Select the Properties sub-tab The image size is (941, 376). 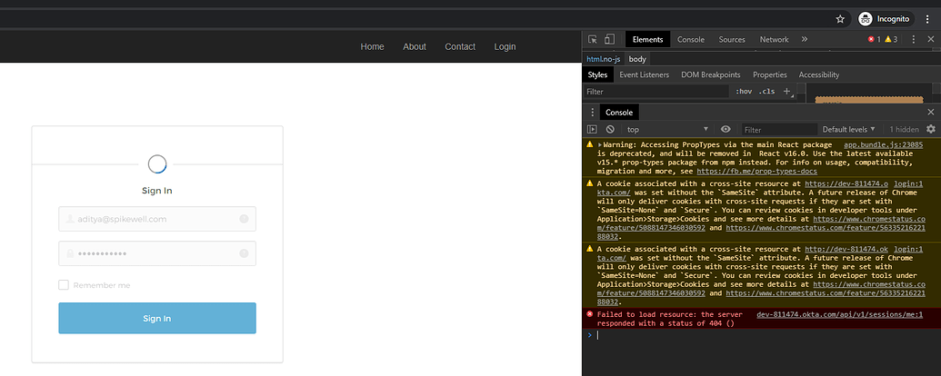point(770,75)
